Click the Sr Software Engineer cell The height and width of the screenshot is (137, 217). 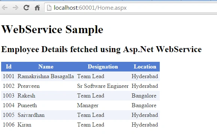point(103,86)
